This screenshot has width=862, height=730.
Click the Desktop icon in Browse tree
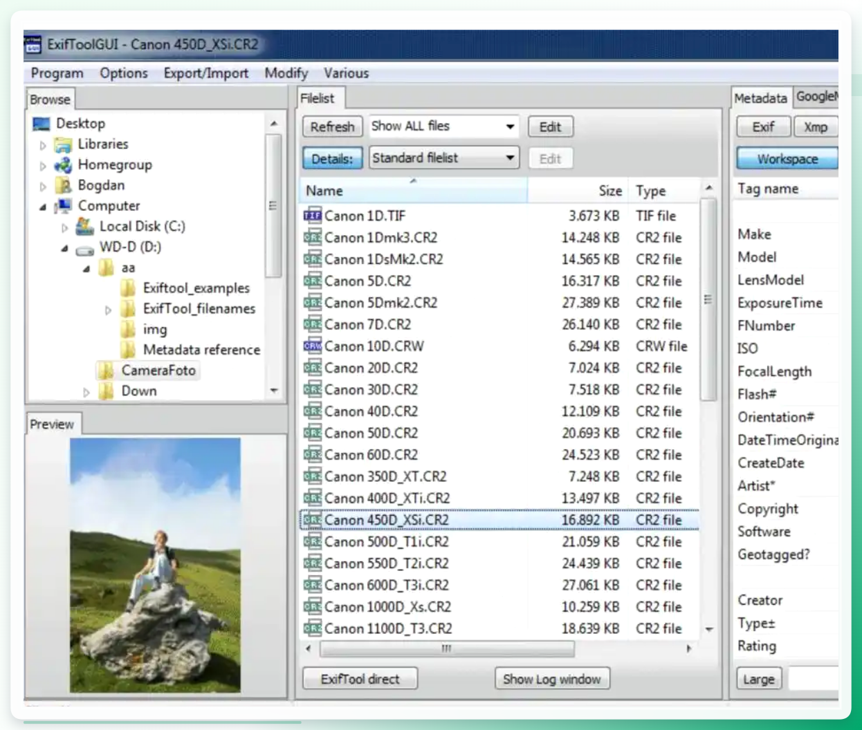[x=42, y=124]
